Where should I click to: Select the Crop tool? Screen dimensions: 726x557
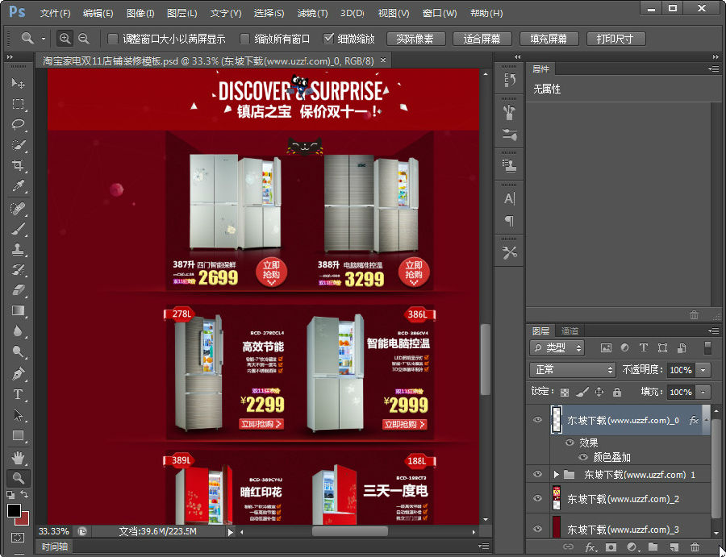click(x=18, y=166)
